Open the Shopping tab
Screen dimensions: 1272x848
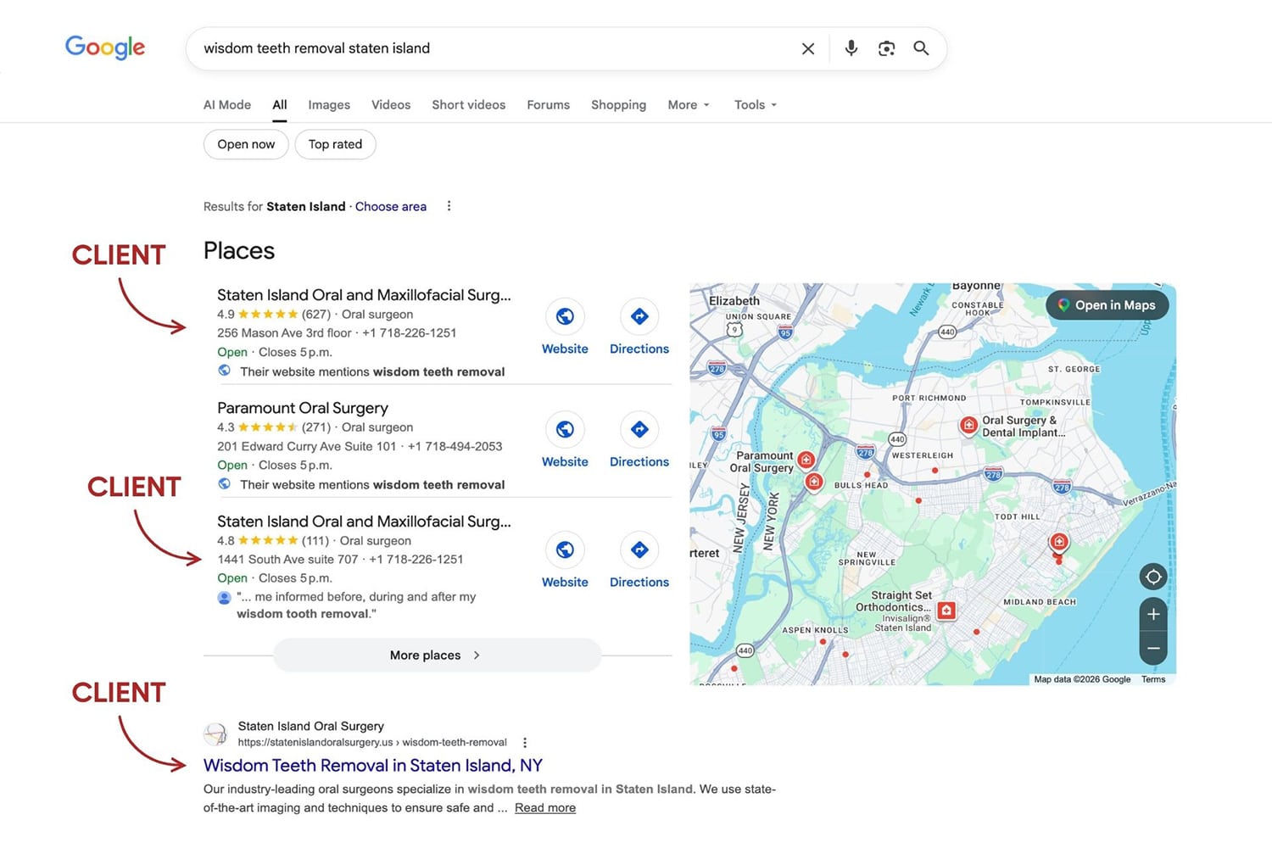click(x=618, y=105)
